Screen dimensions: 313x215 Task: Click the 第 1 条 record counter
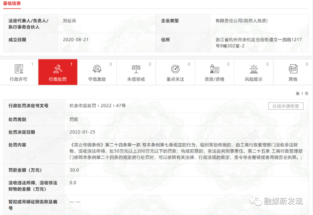302,93
